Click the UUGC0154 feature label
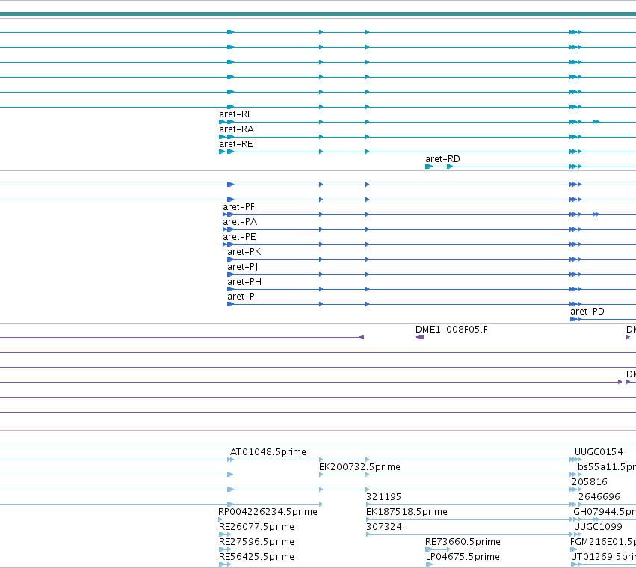Viewport: 636px width, 568px height. [x=599, y=452]
